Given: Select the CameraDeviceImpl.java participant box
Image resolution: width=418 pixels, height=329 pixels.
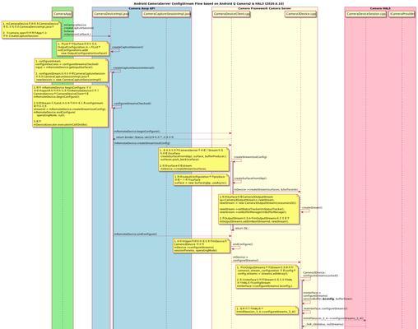Looking at the screenshot, I should tap(111, 14).
